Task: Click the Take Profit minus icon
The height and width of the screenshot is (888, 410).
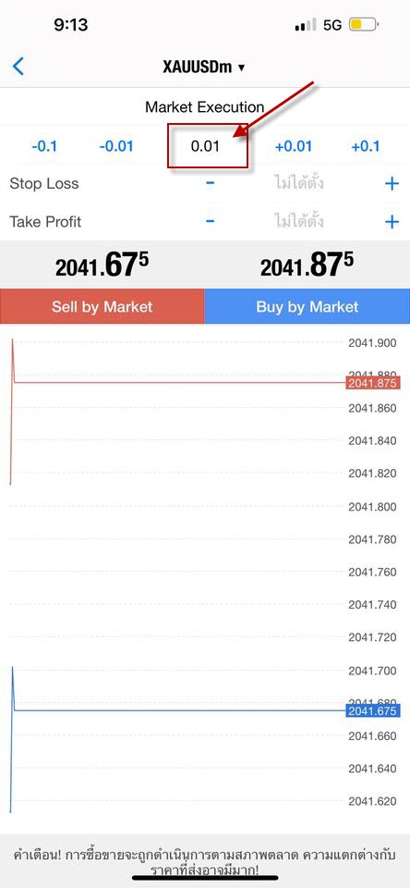Action: pos(210,221)
